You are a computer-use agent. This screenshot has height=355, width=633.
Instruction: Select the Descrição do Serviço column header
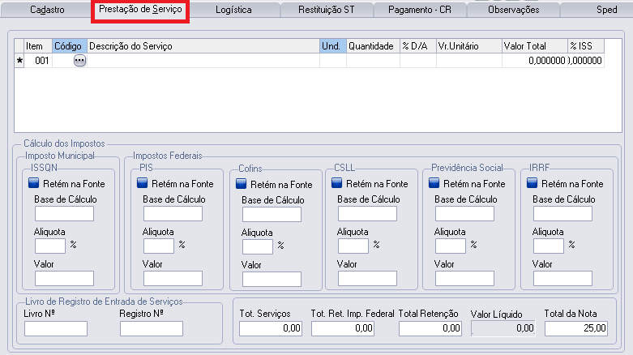tap(203, 46)
